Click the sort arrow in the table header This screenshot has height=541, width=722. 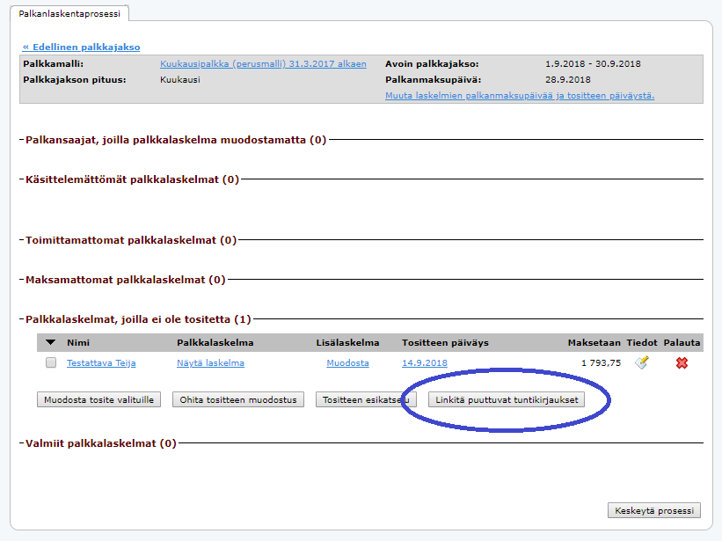[51, 342]
